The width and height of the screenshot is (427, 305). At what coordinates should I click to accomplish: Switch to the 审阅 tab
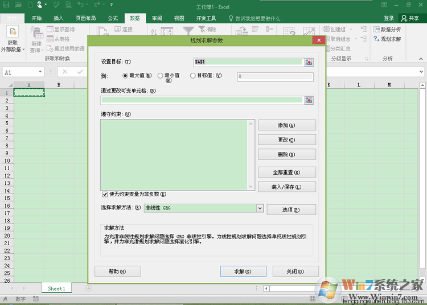click(157, 18)
